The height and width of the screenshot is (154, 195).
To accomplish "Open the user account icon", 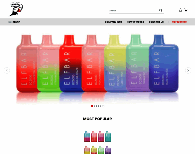I will [x=180, y=10].
